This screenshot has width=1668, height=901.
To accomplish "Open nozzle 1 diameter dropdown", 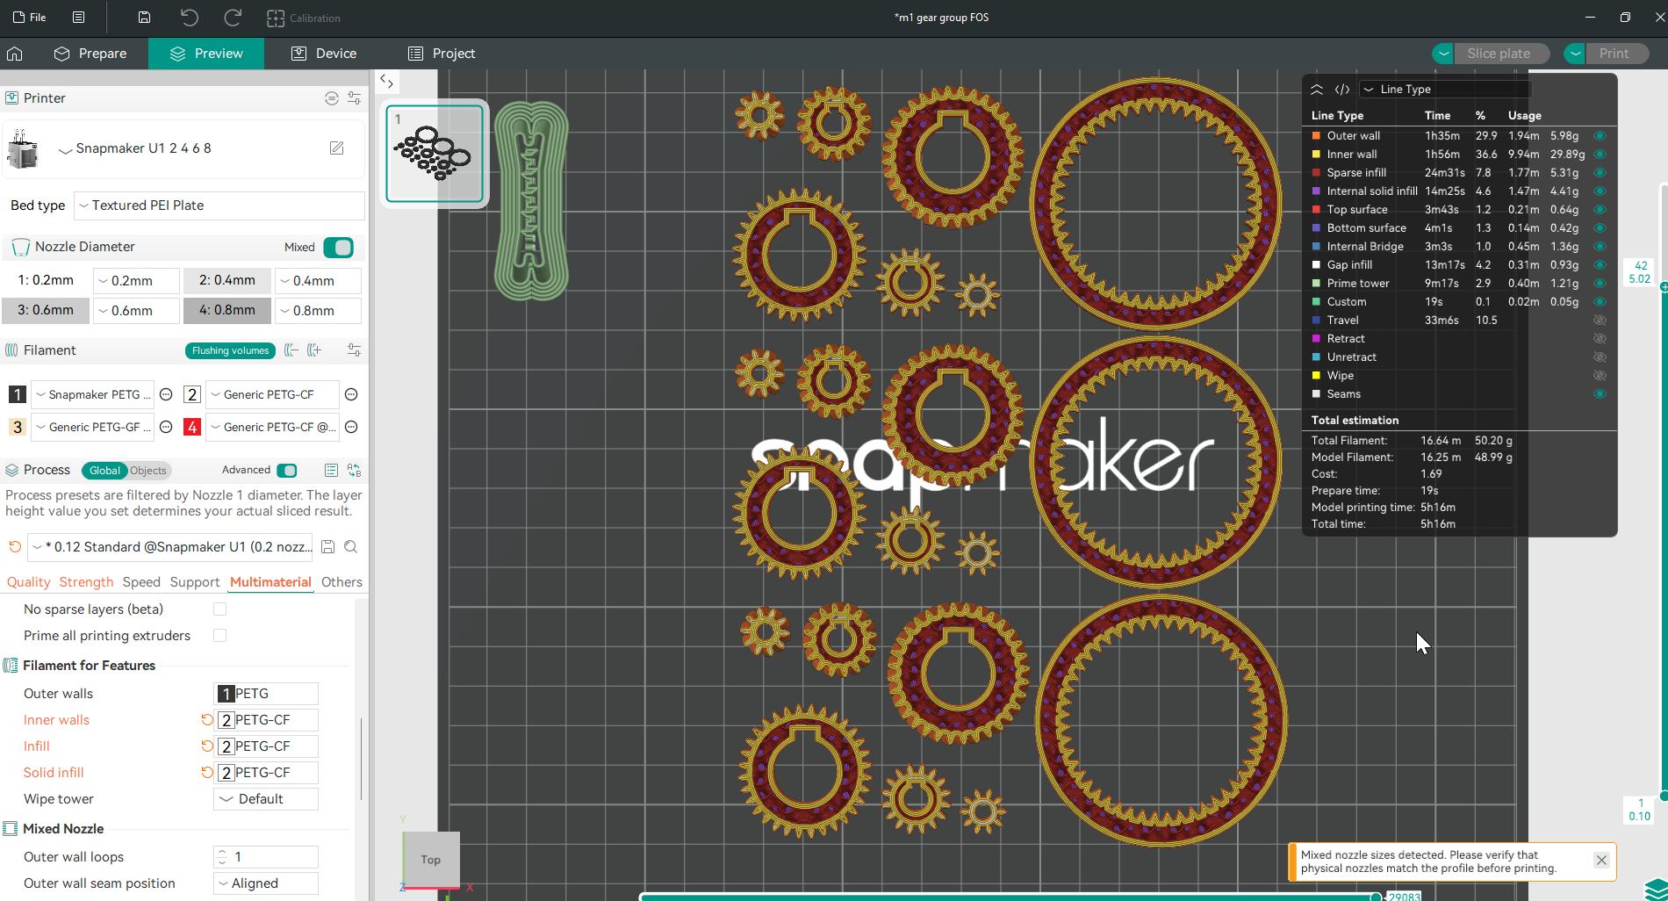I will [x=136, y=281].
